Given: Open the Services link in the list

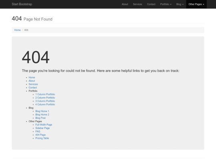Looking at the screenshot, I should tap(33, 84).
